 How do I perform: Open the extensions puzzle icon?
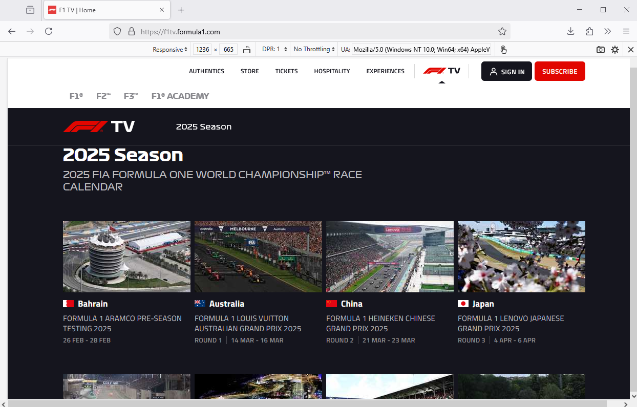[589, 31]
